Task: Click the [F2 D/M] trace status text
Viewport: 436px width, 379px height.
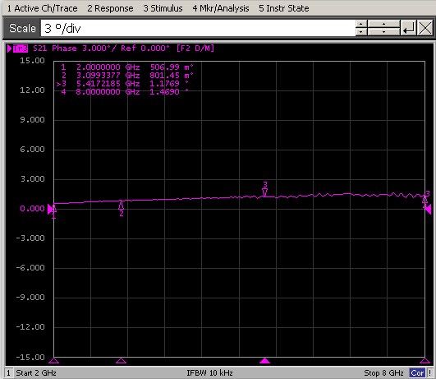Action: (x=195, y=49)
